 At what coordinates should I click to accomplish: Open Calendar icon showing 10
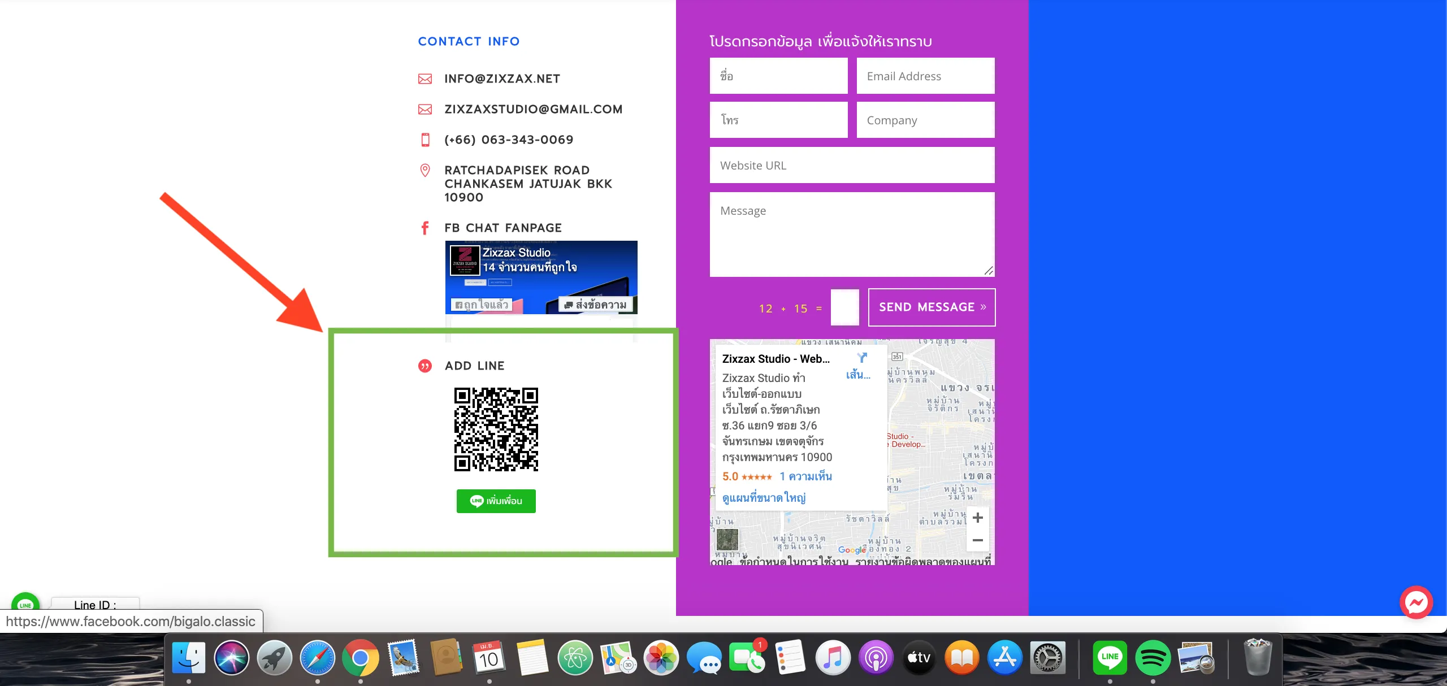click(489, 657)
